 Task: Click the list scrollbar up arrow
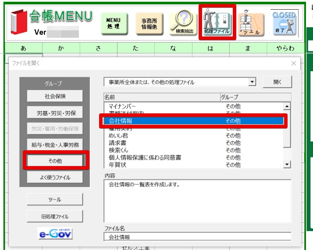(287, 106)
